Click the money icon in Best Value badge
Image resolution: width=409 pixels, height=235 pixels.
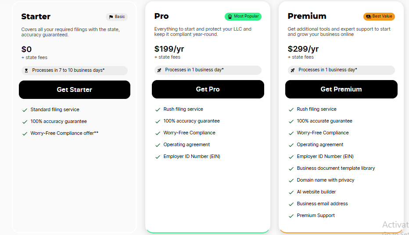(x=368, y=16)
